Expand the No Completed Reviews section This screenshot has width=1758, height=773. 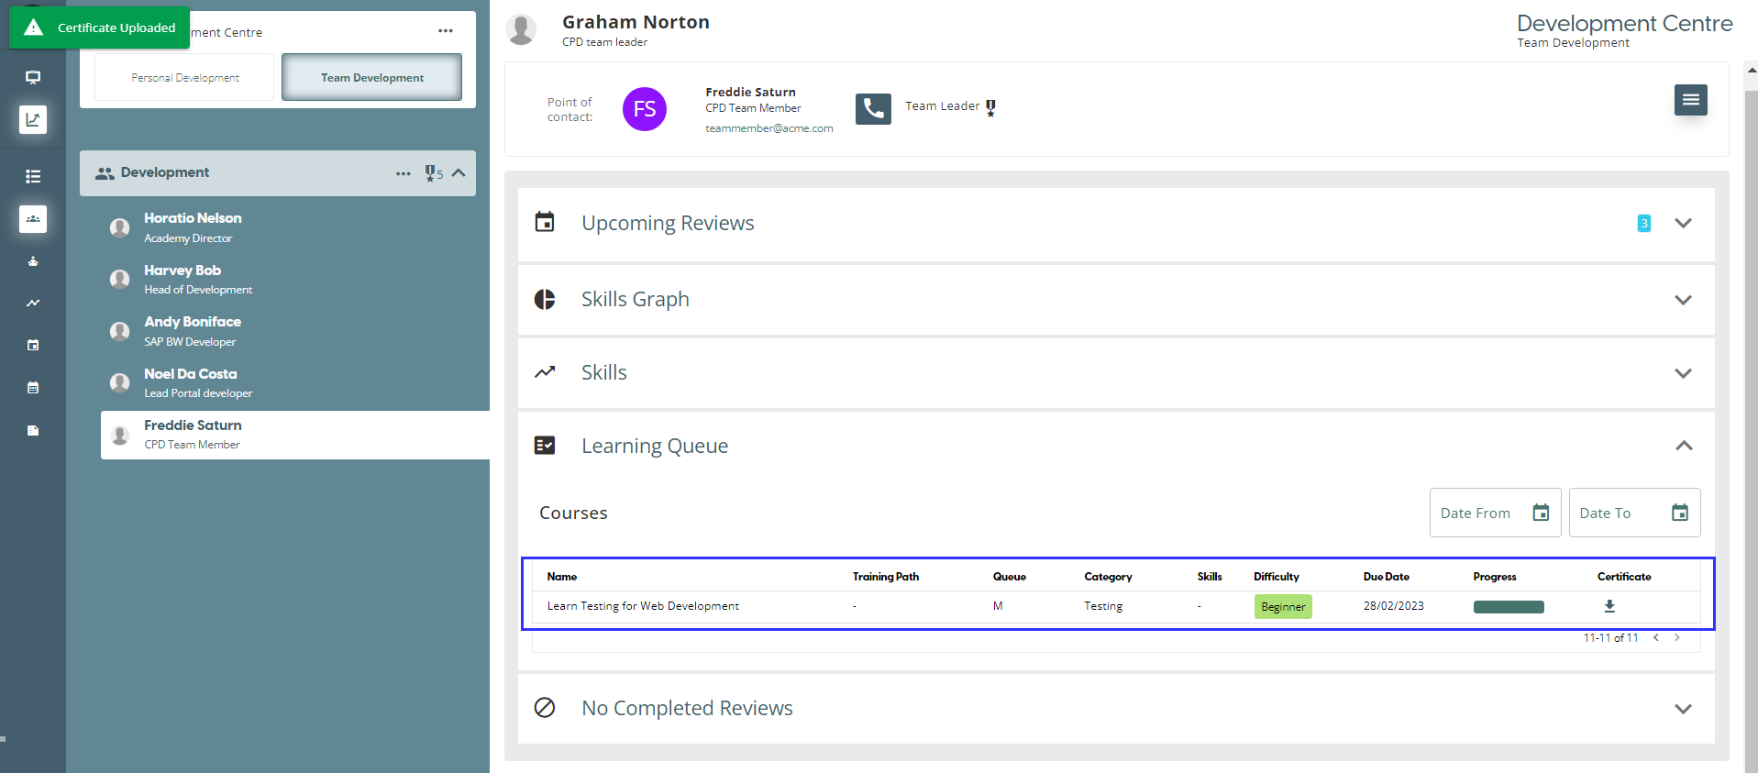(1683, 709)
